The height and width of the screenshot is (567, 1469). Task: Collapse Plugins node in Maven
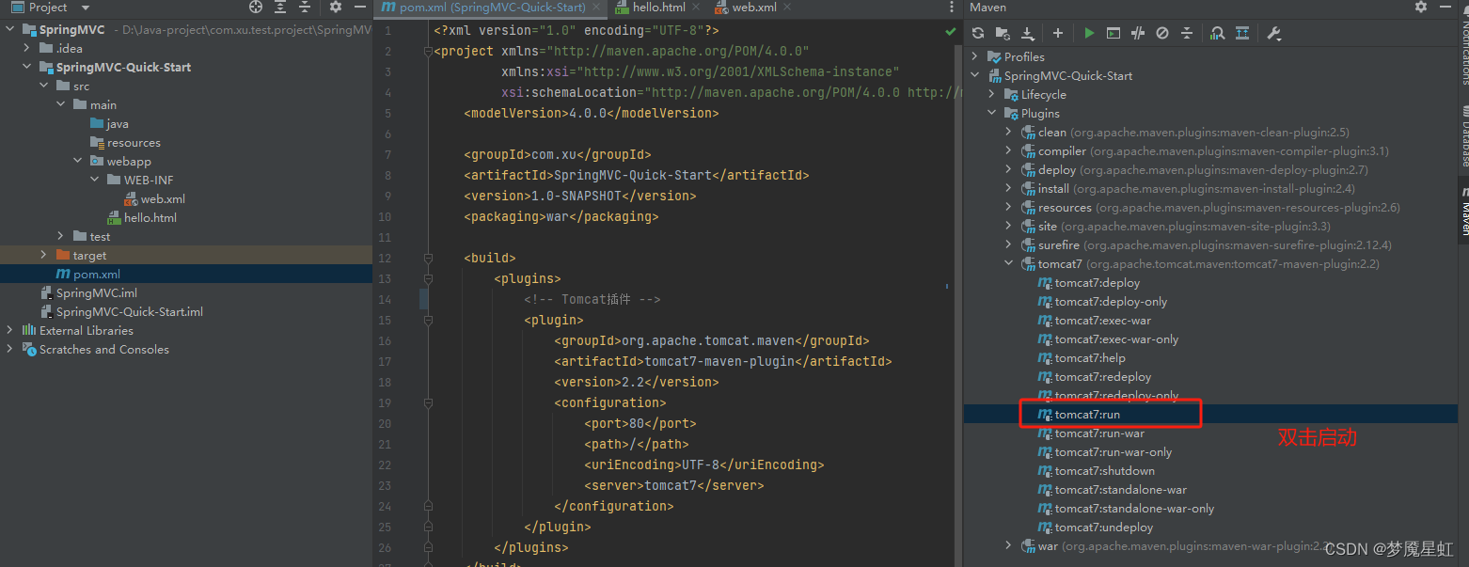(x=992, y=113)
